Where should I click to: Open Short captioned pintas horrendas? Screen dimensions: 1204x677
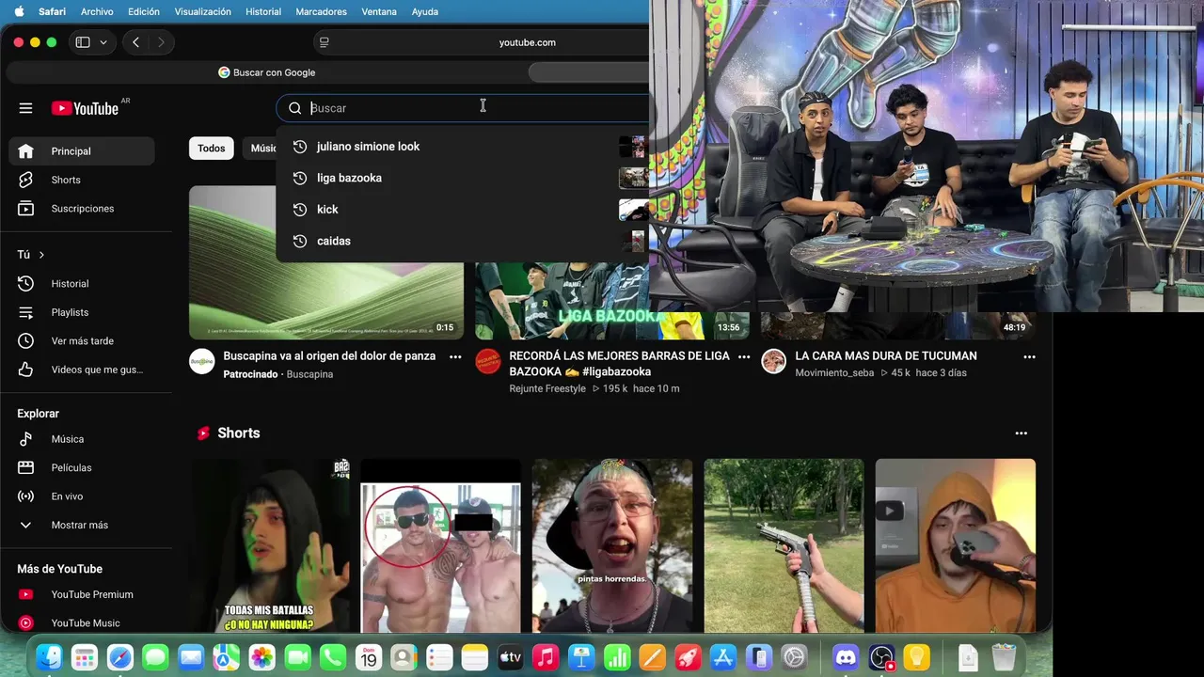click(x=612, y=545)
